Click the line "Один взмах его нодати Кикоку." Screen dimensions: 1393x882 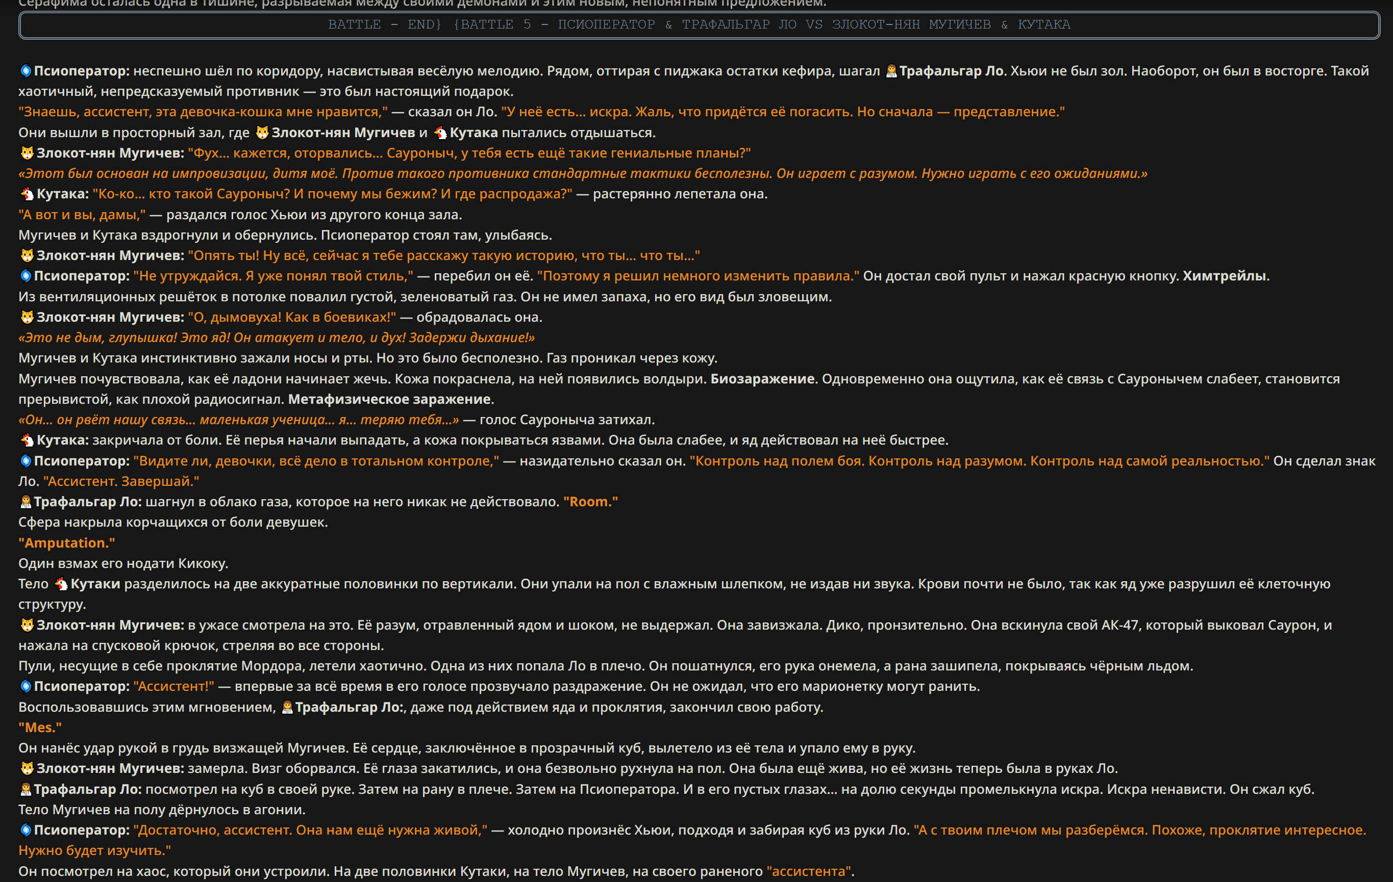(x=123, y=563)
